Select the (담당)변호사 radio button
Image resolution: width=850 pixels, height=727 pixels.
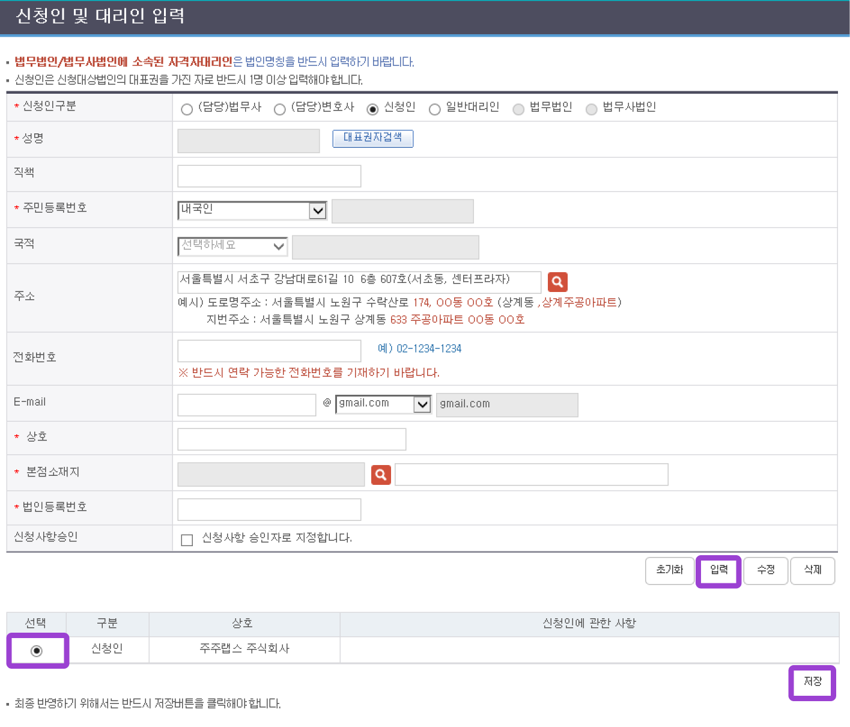coord(280,109)
